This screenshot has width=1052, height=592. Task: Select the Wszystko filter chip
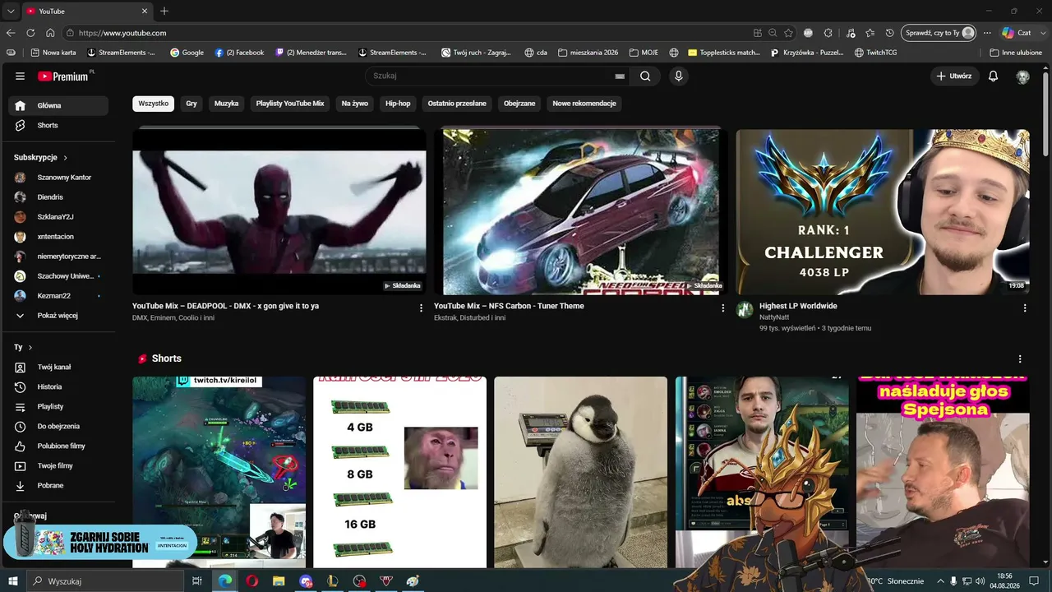[153, 104]
